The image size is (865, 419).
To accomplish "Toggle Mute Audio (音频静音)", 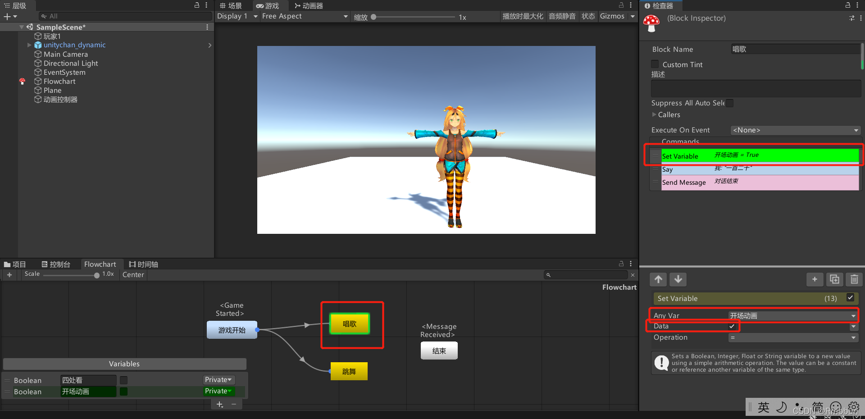I will point(562,16).
